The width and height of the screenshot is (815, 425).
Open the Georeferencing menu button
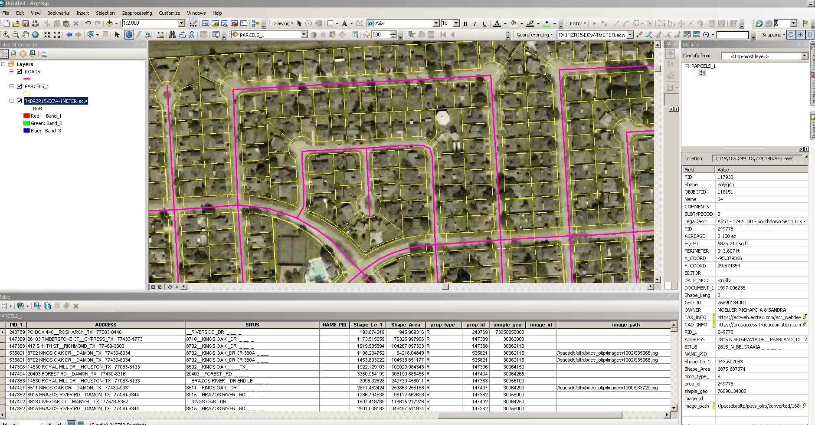click(x=534, y=35)
